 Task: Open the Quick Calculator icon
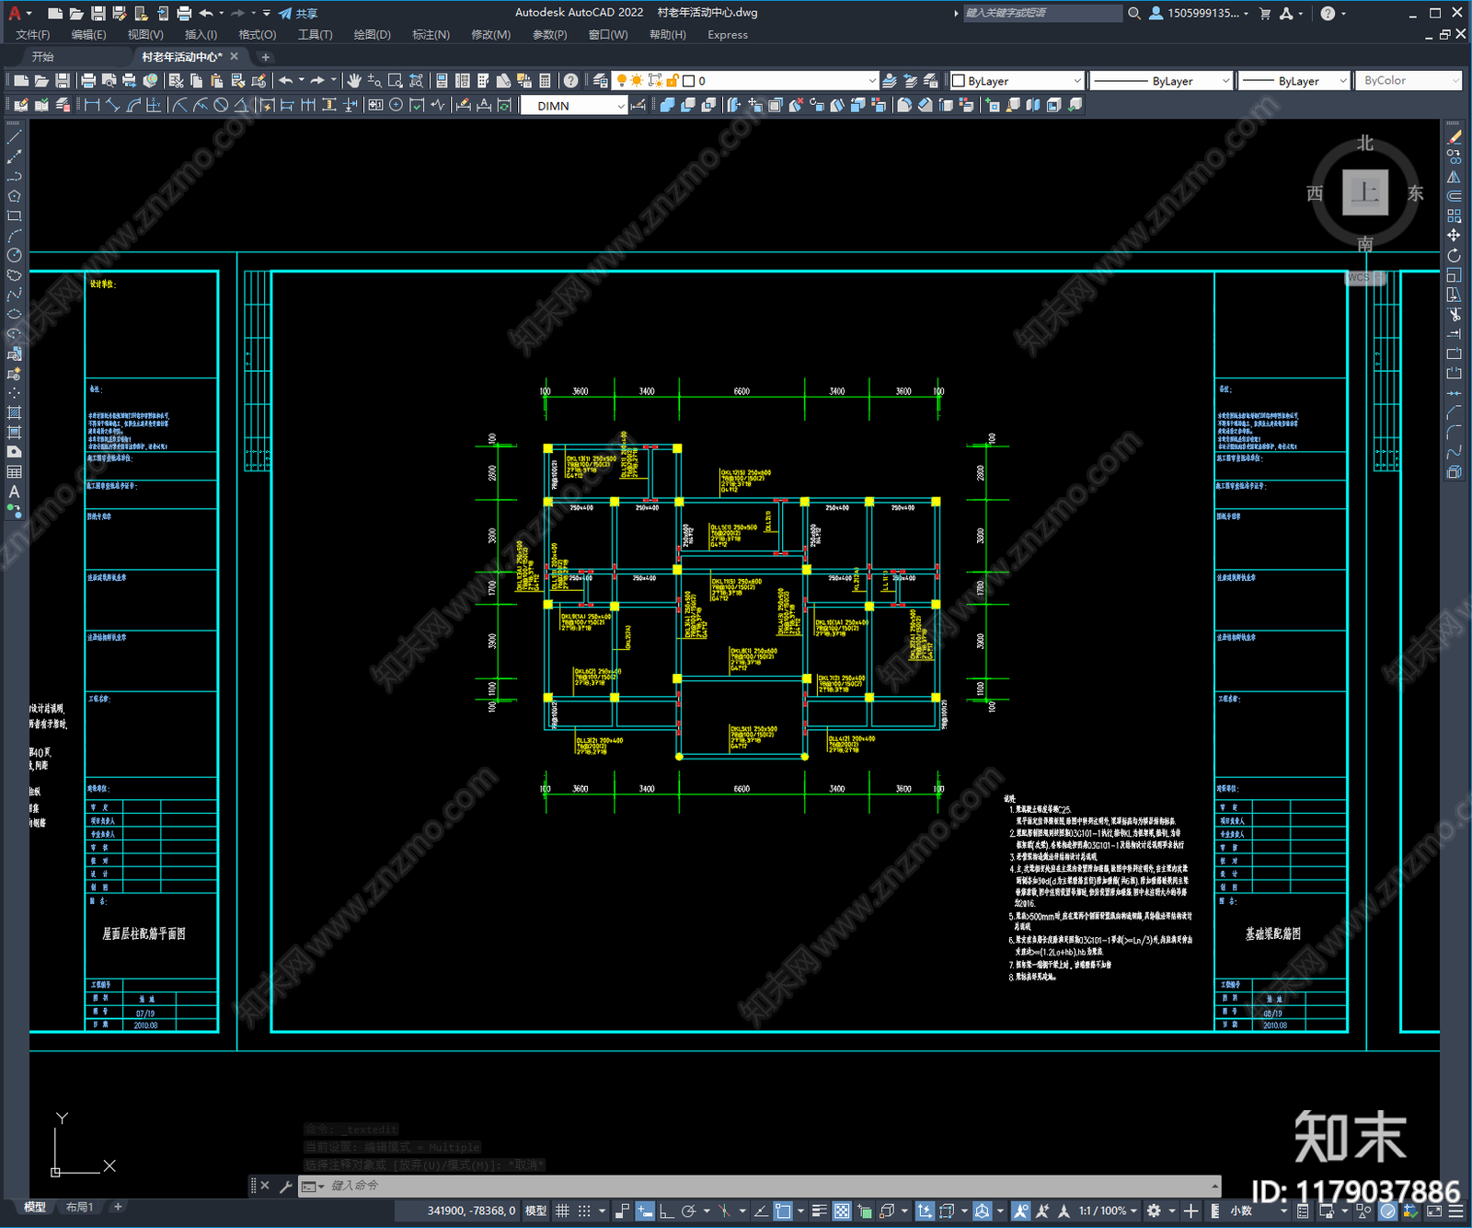pyautogui.click(x=545, y=81)
